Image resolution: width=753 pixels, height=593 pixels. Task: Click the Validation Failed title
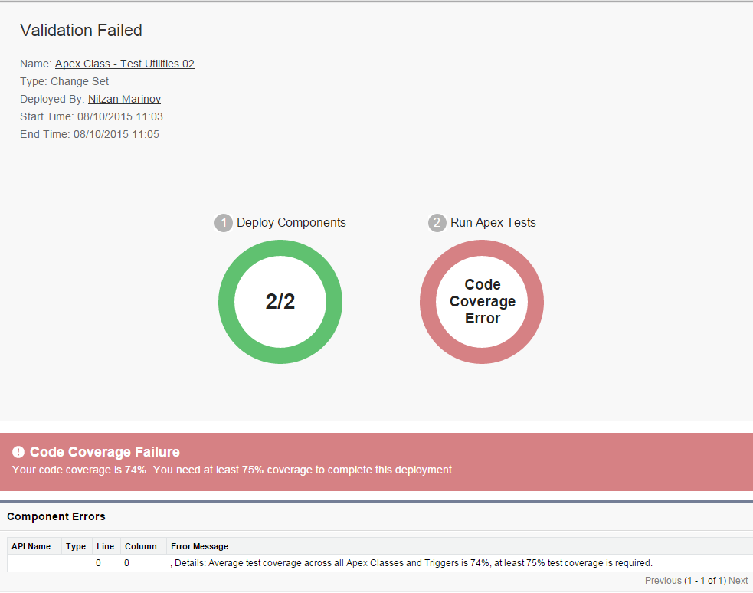coord(81,31)
